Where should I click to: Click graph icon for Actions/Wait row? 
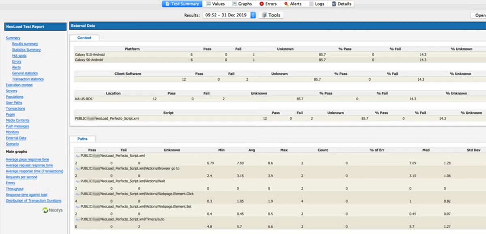pyautogui.click(x=77, y=181)
